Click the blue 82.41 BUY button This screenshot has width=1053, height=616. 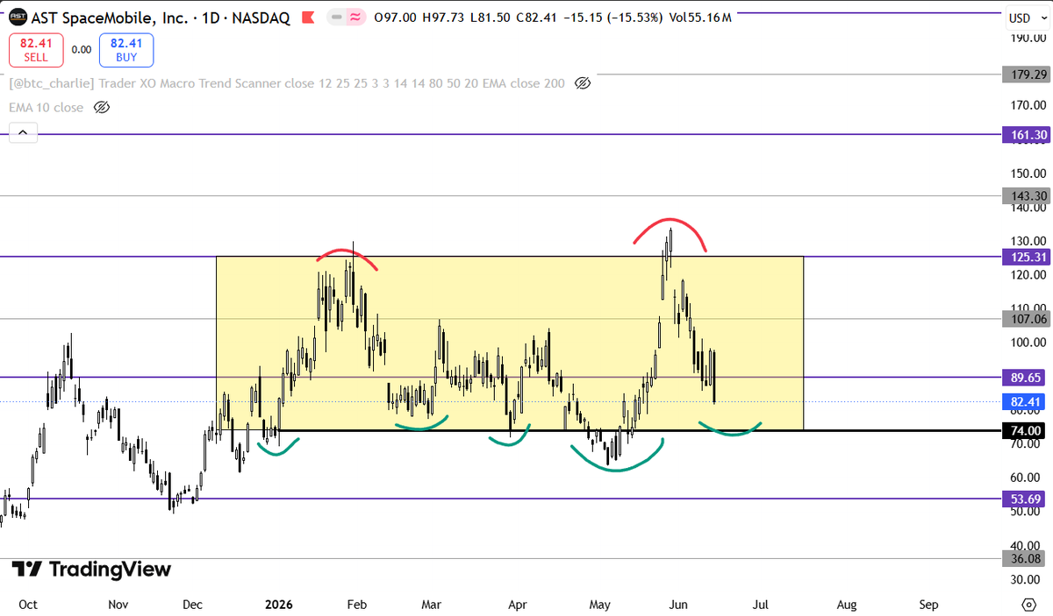(126, 50)
